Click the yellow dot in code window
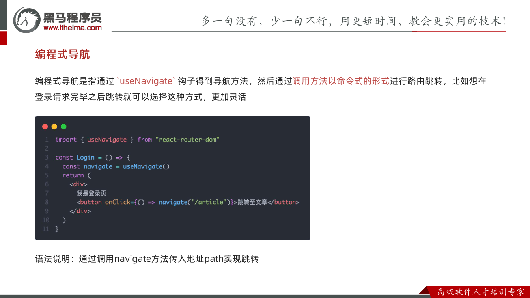The height and width of the screenshot is (298, 530). (x=54, y=127)
